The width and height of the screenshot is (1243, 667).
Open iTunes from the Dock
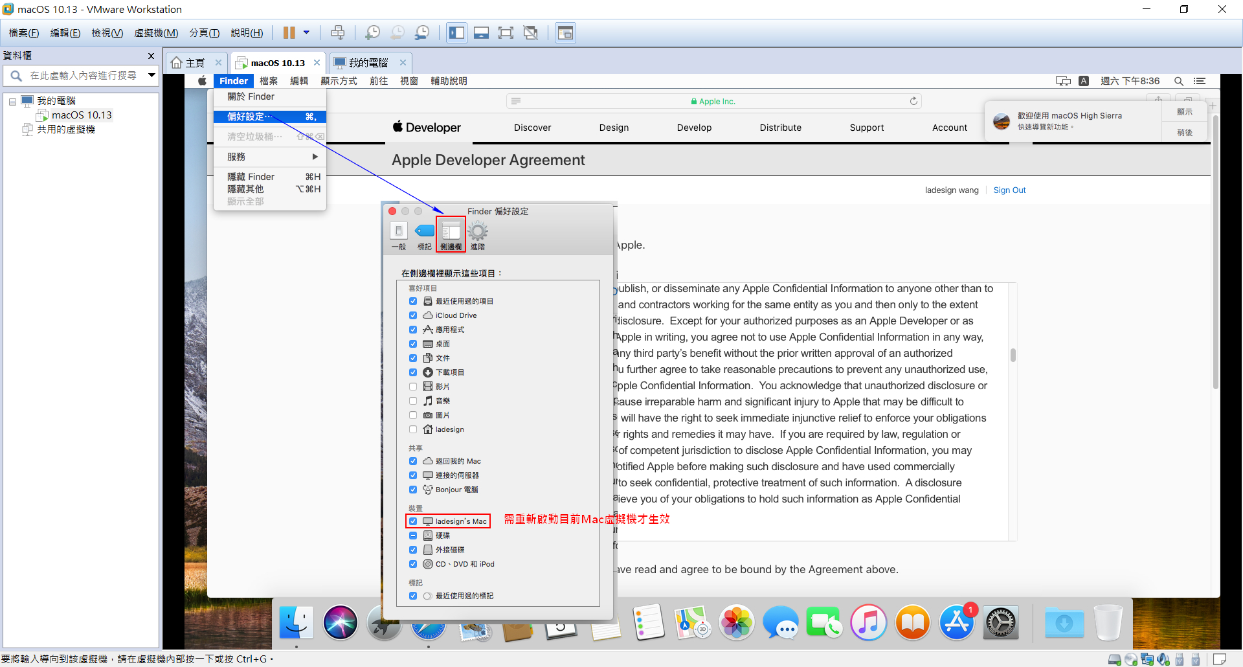click(x=868, y=622)
